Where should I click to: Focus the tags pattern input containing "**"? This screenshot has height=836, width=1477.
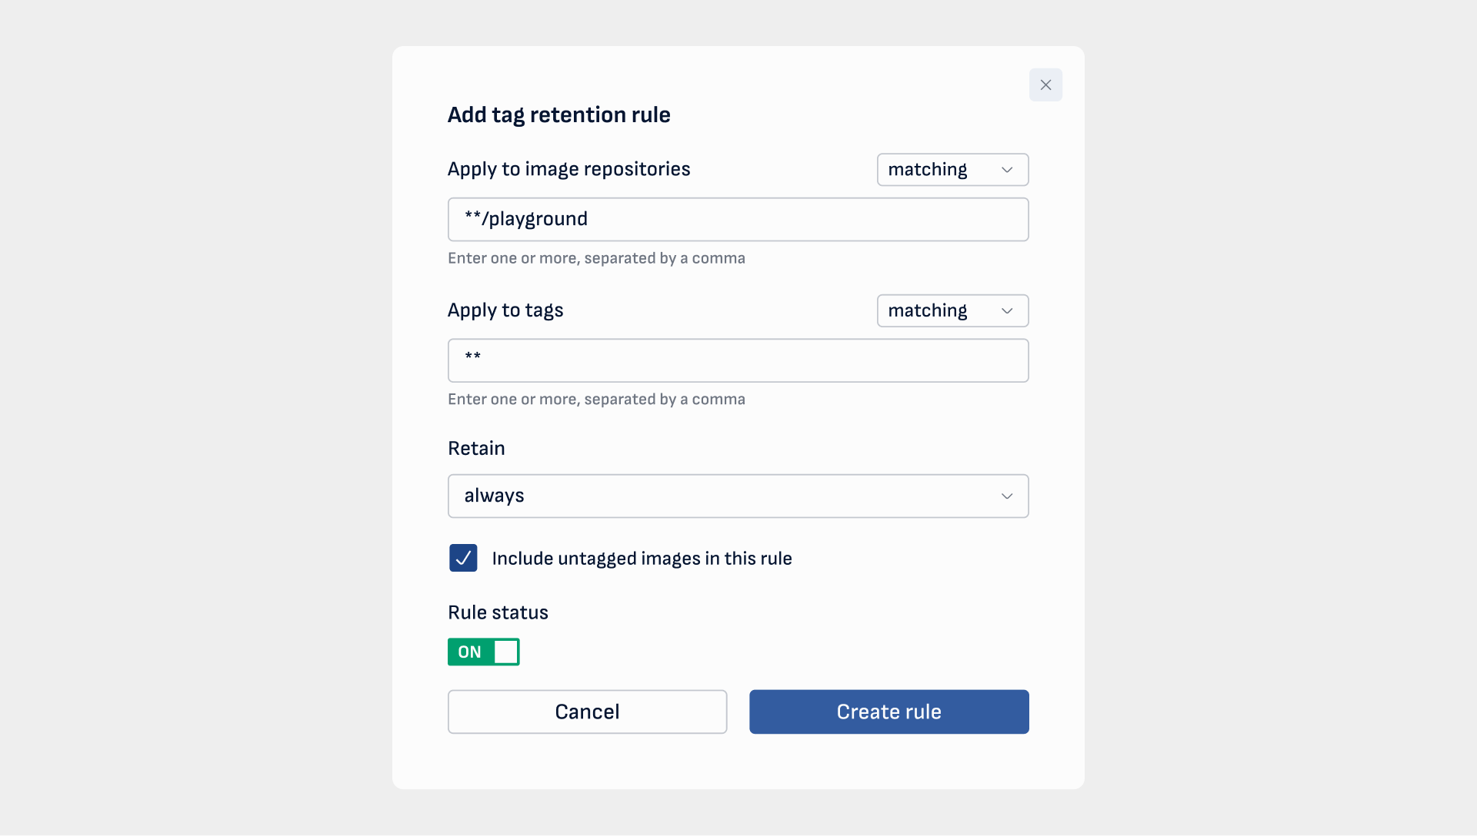pos(737,360)
